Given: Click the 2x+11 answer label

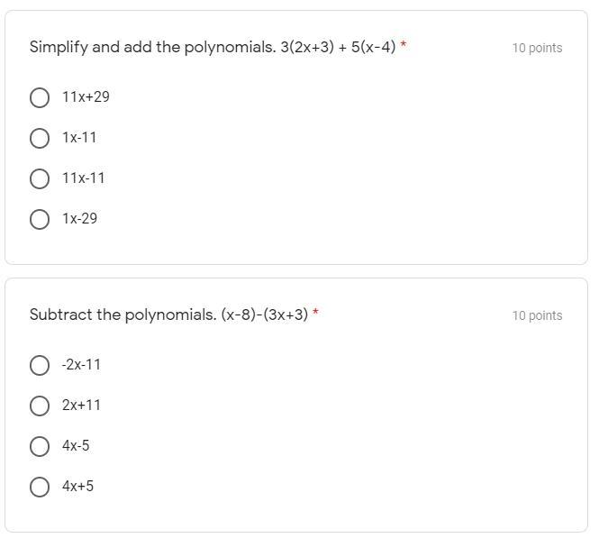Looking at the screenshot, I should (x=81, y=405).
